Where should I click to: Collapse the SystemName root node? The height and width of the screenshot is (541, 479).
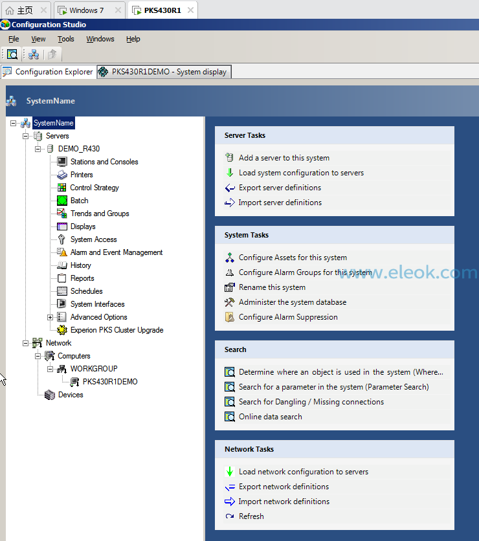pyautogui.click(x=13, y=123)
